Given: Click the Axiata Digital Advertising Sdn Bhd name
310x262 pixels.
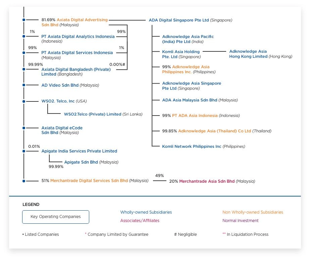Looking at the screenshot, I should (x=75, y=22).
